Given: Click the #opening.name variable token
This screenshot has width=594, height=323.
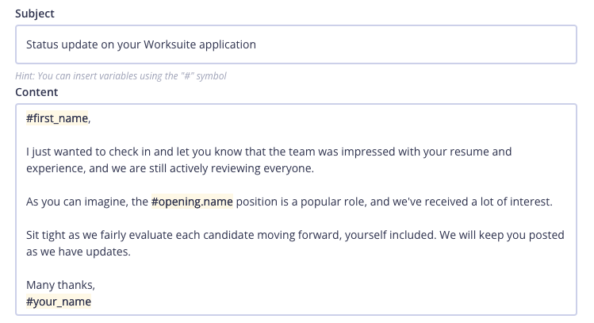Looking at the screenshot, I should pos(192,202).
